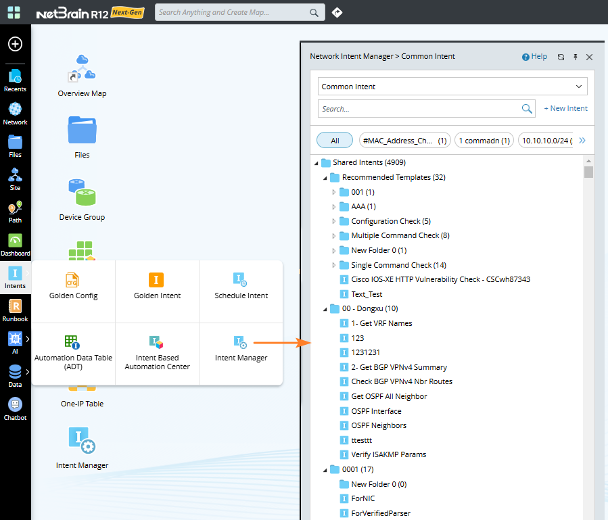Open Runbook in the left sidebar
This screenshot has height=520, width=608.
click(x=15, y=310)
